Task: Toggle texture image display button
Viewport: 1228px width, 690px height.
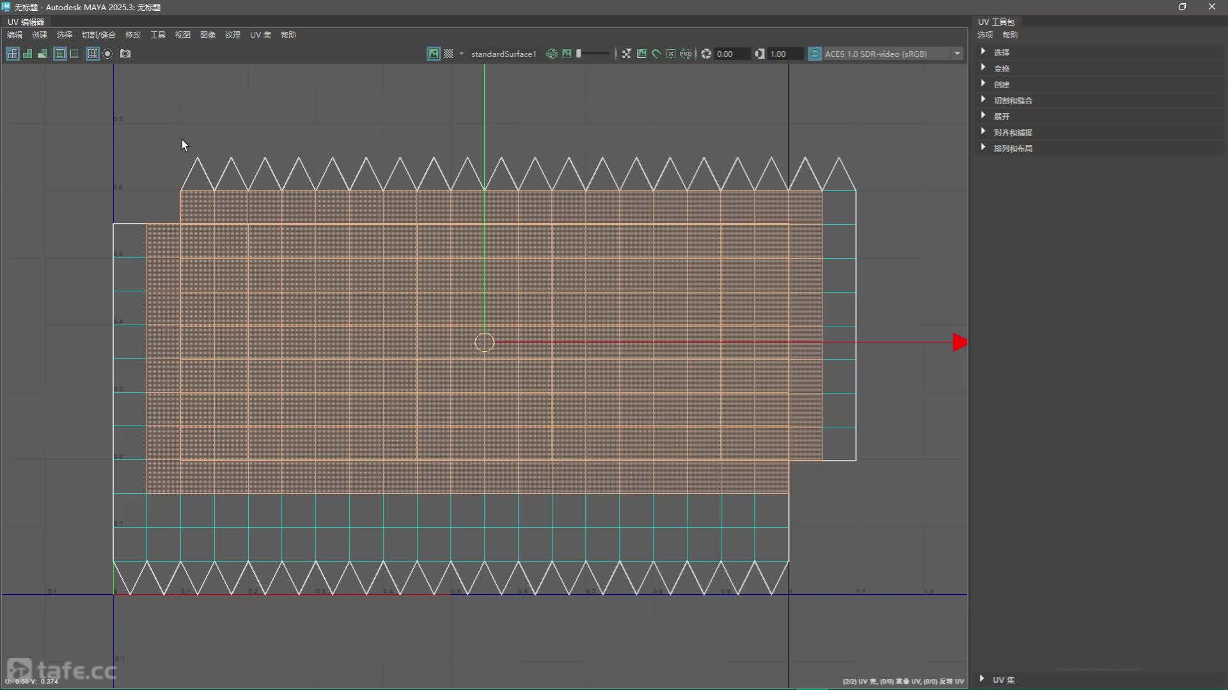Action: point(433,54)
